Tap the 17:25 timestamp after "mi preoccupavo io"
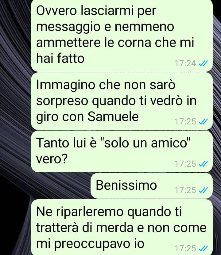Viewport: 221px width, 255px height. [185, 248]
